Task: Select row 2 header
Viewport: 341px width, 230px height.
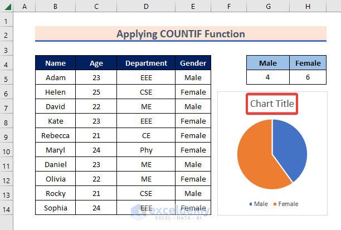Action: click(6, 35)
